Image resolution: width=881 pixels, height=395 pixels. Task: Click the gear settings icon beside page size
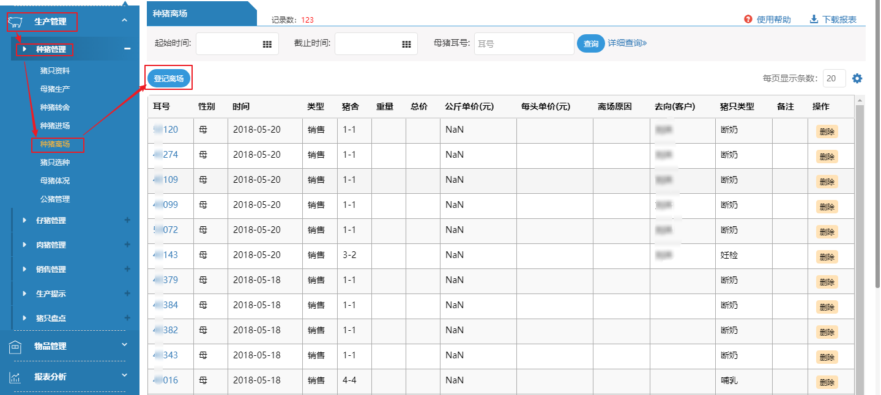pos(857,78)
